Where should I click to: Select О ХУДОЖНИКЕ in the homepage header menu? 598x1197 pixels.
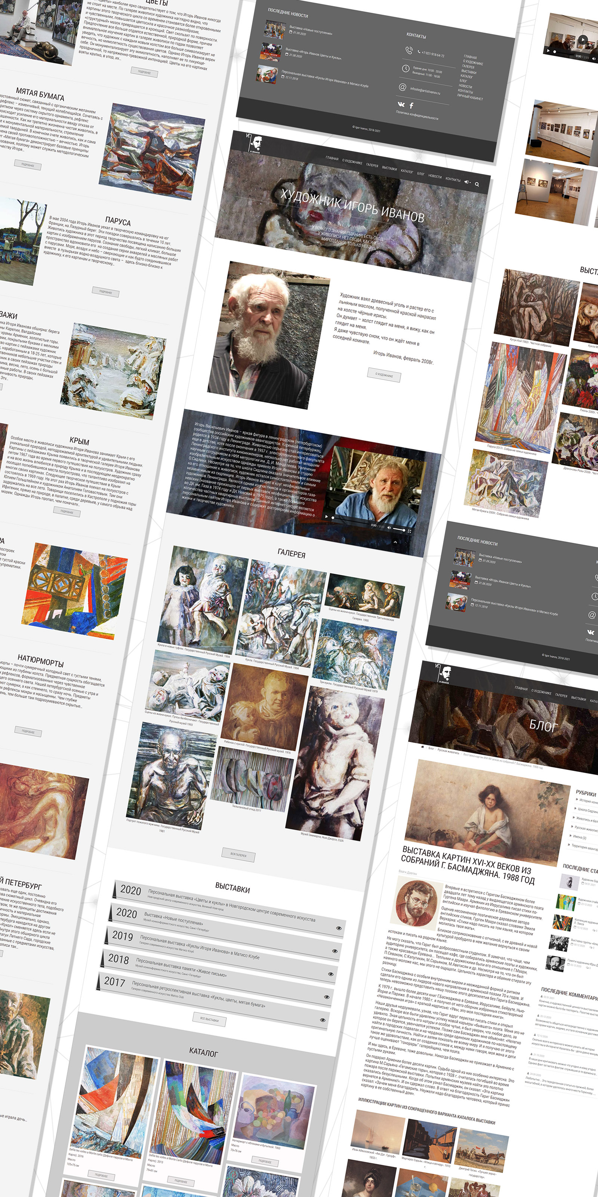[x=352, y=162]
